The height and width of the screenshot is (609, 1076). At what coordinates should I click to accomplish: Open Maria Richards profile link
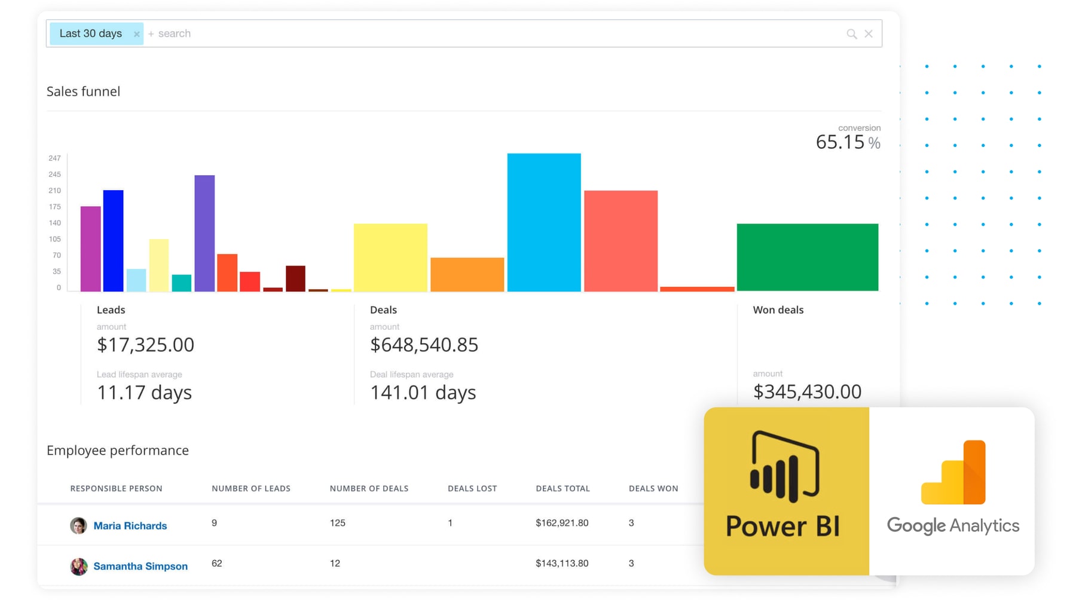(130, 526)
